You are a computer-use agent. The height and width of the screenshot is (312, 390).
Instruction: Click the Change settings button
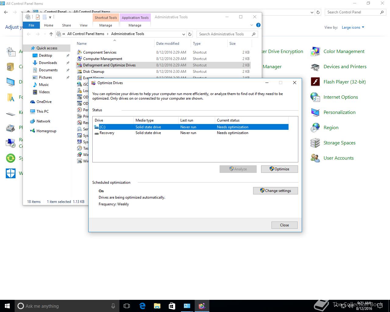pyautogui.click(x=275, y=191)
